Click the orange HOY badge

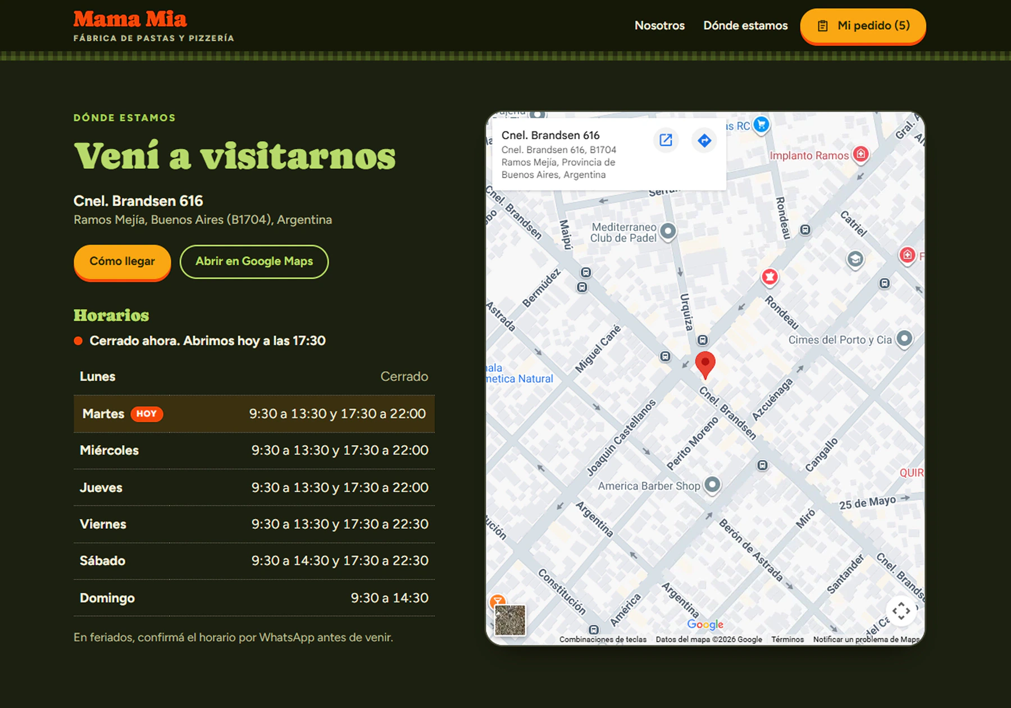(147, 414)
